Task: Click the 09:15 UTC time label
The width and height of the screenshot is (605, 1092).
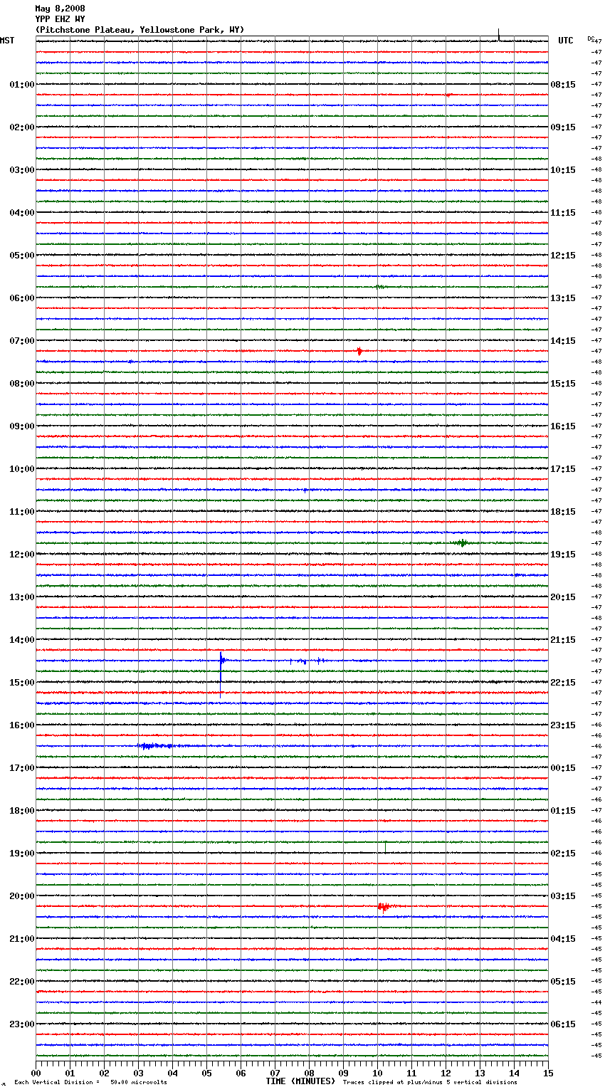Action: [x=563, y=127]
